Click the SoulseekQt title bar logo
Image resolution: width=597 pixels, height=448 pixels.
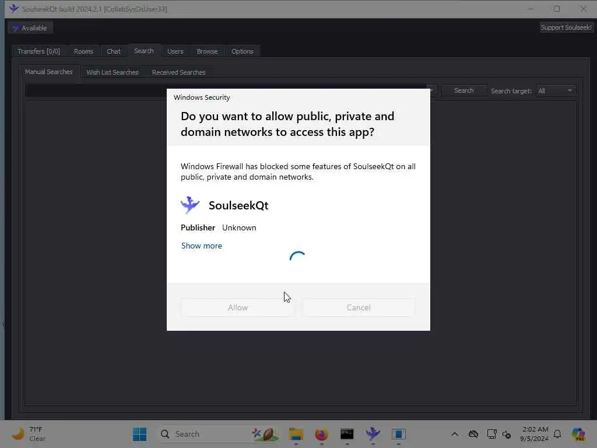pyautogui.click(x=14, y=8)
